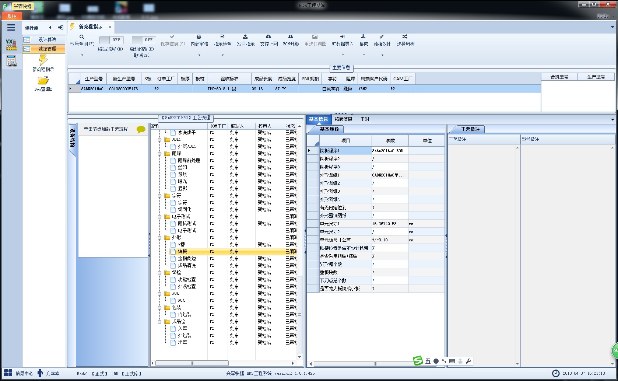
Task: Open the 新流程指示 lightning icon in sidebar
Action: coord(43,60)
